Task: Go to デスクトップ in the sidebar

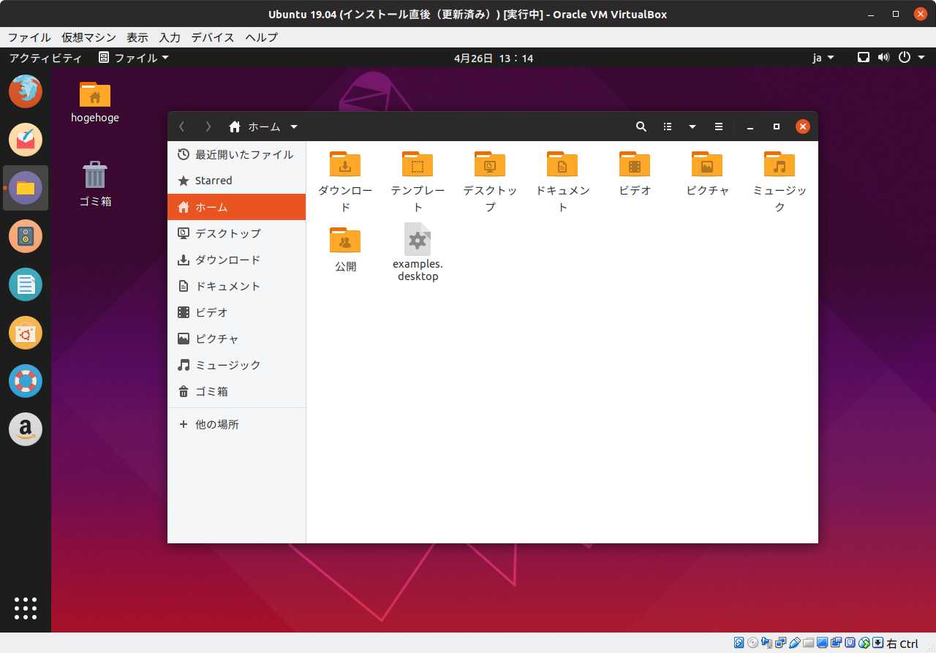Action: click(x=236, y=233)
